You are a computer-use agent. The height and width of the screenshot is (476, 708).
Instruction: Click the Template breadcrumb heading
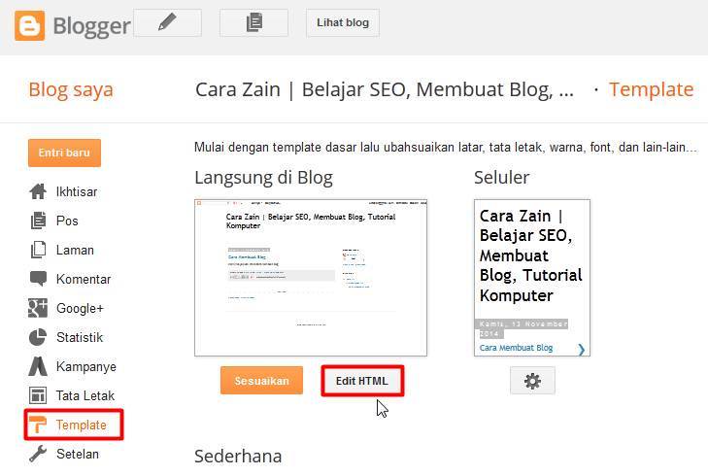click(x=651, y=89)
